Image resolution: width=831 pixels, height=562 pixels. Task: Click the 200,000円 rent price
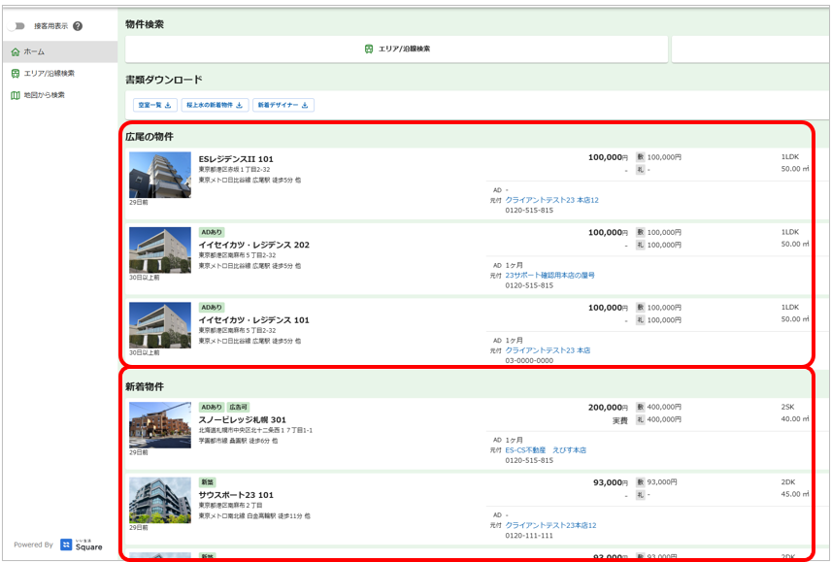coord(608,408)
